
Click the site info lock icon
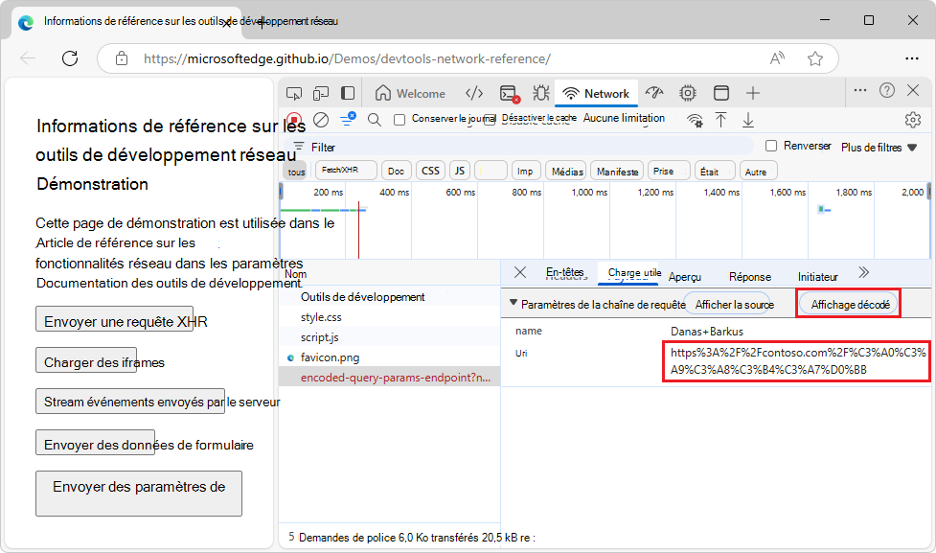click(122, 58)
